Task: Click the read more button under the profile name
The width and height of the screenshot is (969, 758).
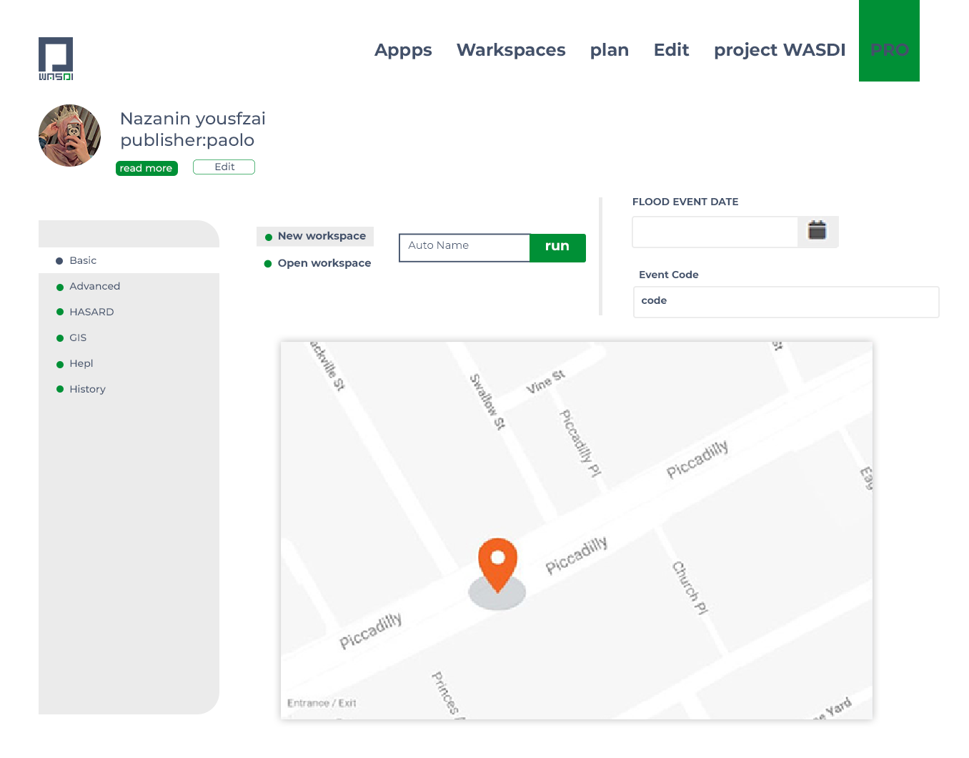Action: (146, 168)
